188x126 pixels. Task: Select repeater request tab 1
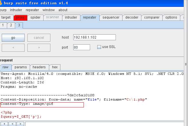pos(3,25)
